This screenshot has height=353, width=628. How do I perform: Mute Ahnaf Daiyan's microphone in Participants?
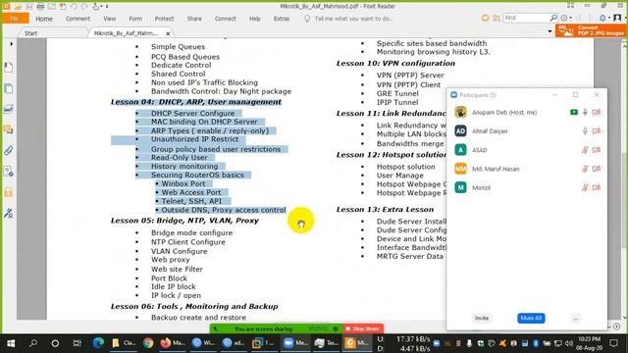585,130
